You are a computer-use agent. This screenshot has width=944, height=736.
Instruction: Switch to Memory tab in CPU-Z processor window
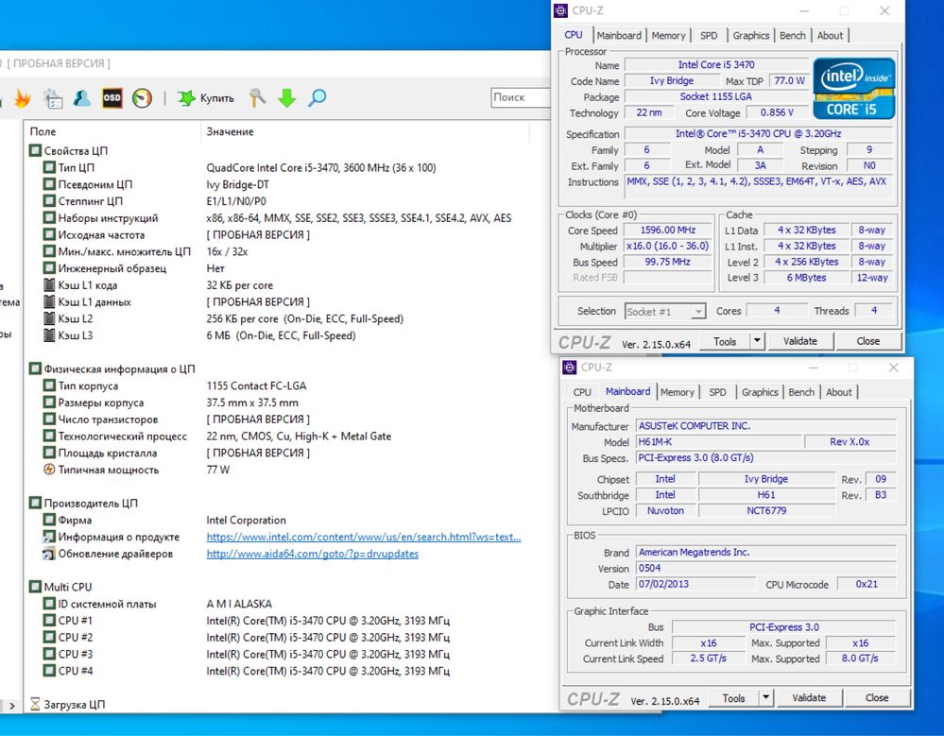668,36
